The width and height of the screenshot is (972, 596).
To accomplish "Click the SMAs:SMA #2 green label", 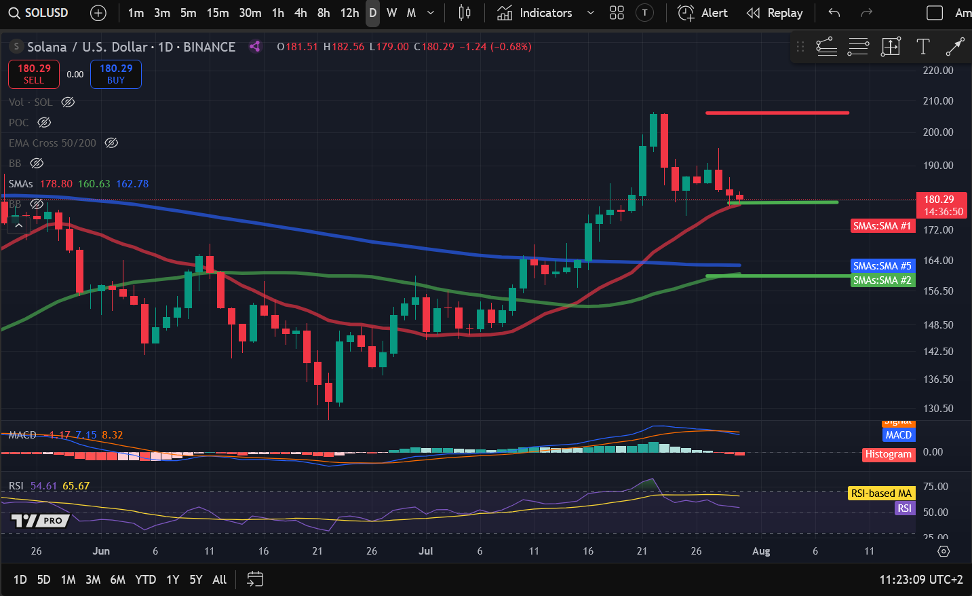I will (x=882, y=280).
